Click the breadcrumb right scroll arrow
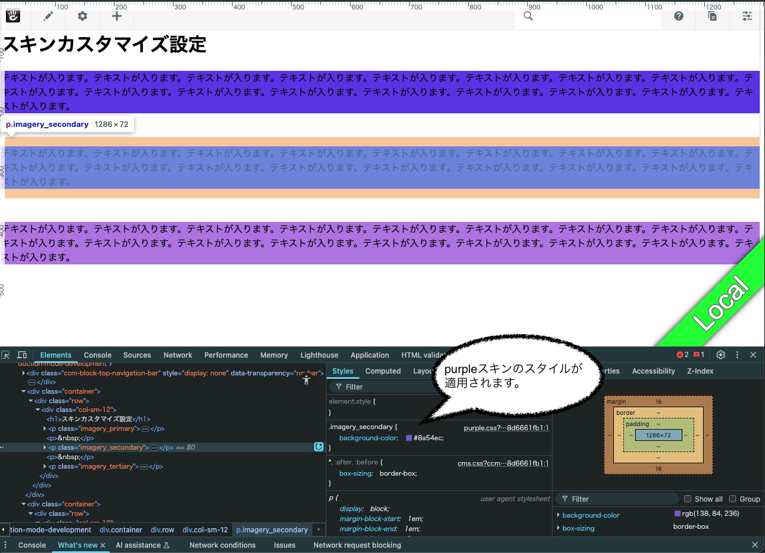Image resolution: width=765 pixels, height=553 pixels. point(319,529)
